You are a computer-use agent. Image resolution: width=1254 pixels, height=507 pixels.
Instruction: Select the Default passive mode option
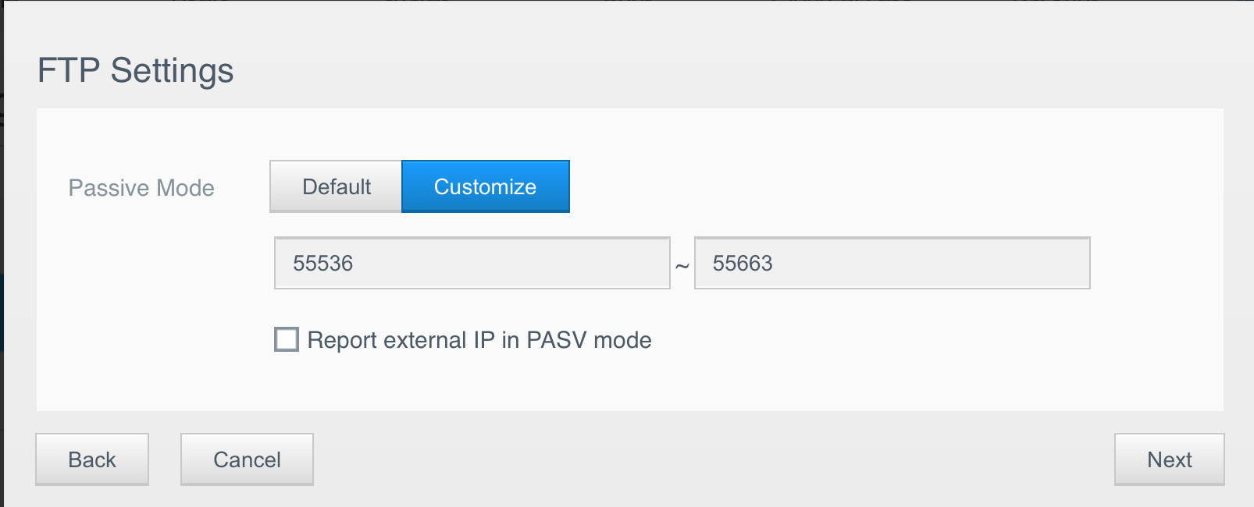[x=336, y=186]
